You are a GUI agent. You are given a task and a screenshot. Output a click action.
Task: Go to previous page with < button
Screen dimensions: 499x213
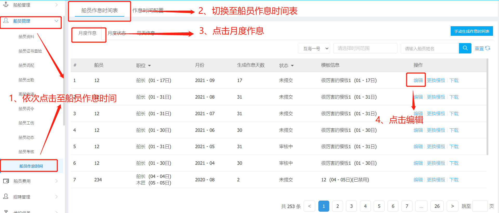[309, 206]
